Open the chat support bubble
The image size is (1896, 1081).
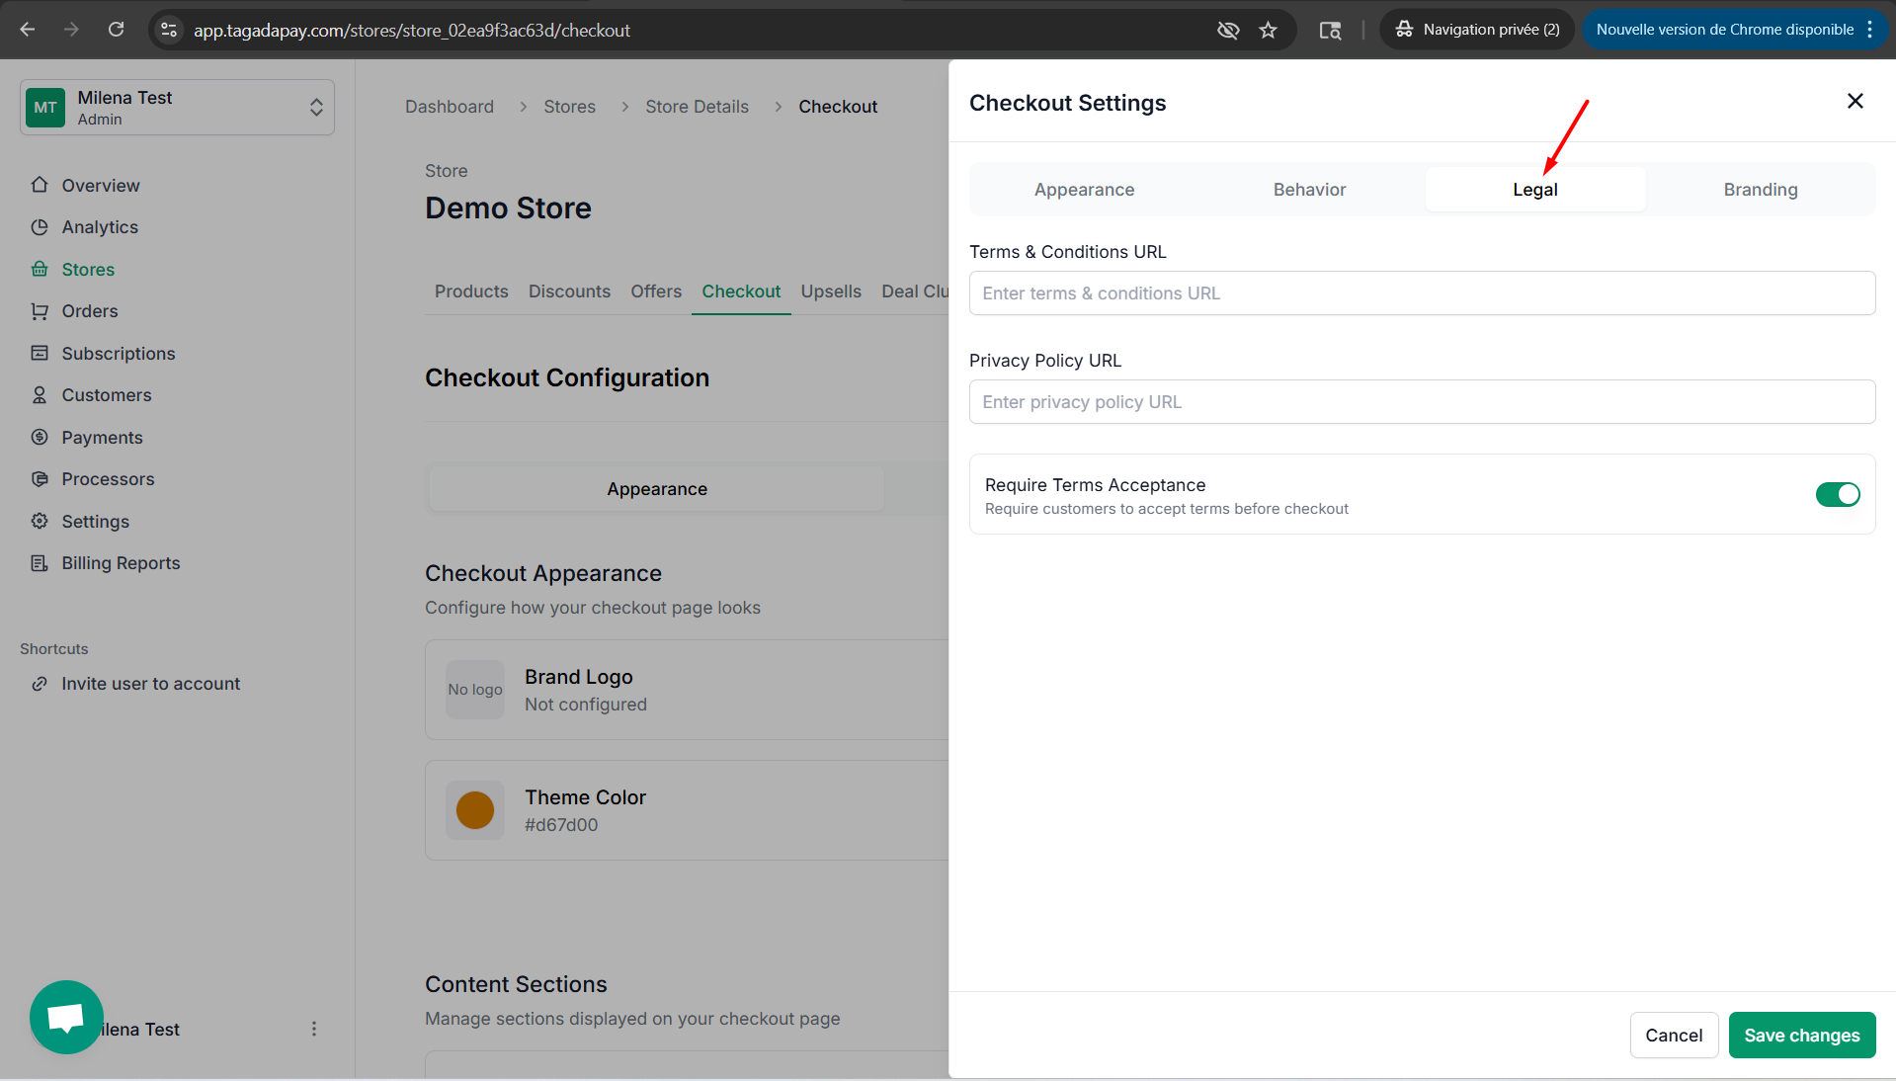[x=66, y=1017]
